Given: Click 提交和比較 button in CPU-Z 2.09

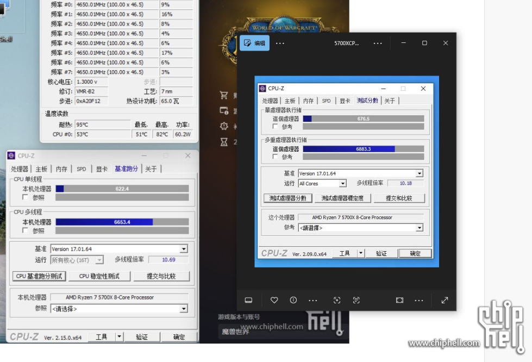Looking at the screenshot, I should point(399,198).
